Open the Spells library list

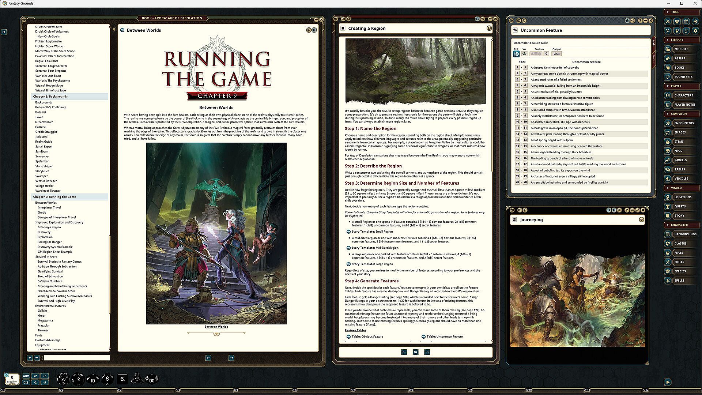[679, 281]
